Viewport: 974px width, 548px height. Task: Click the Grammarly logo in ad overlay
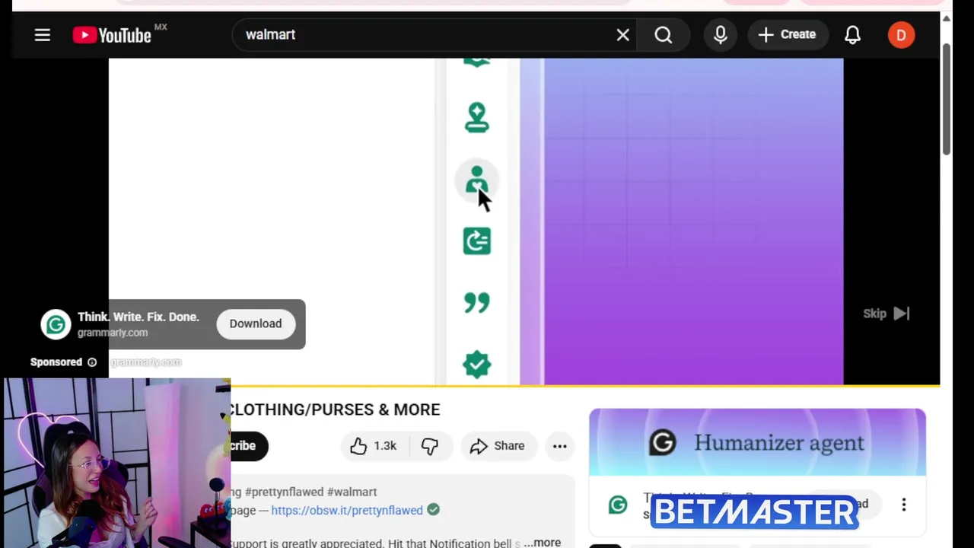(56, 325)
